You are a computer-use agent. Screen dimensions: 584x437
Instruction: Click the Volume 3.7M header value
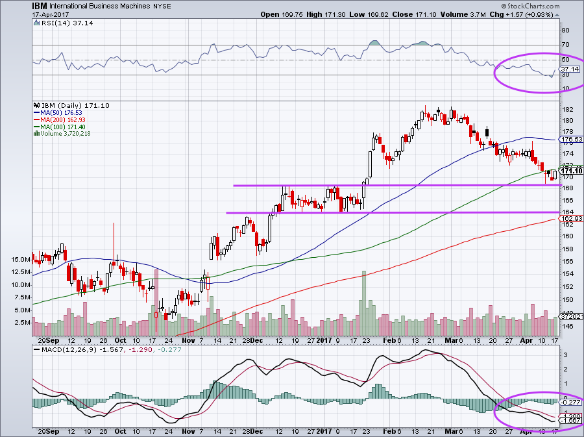(463, 14)
